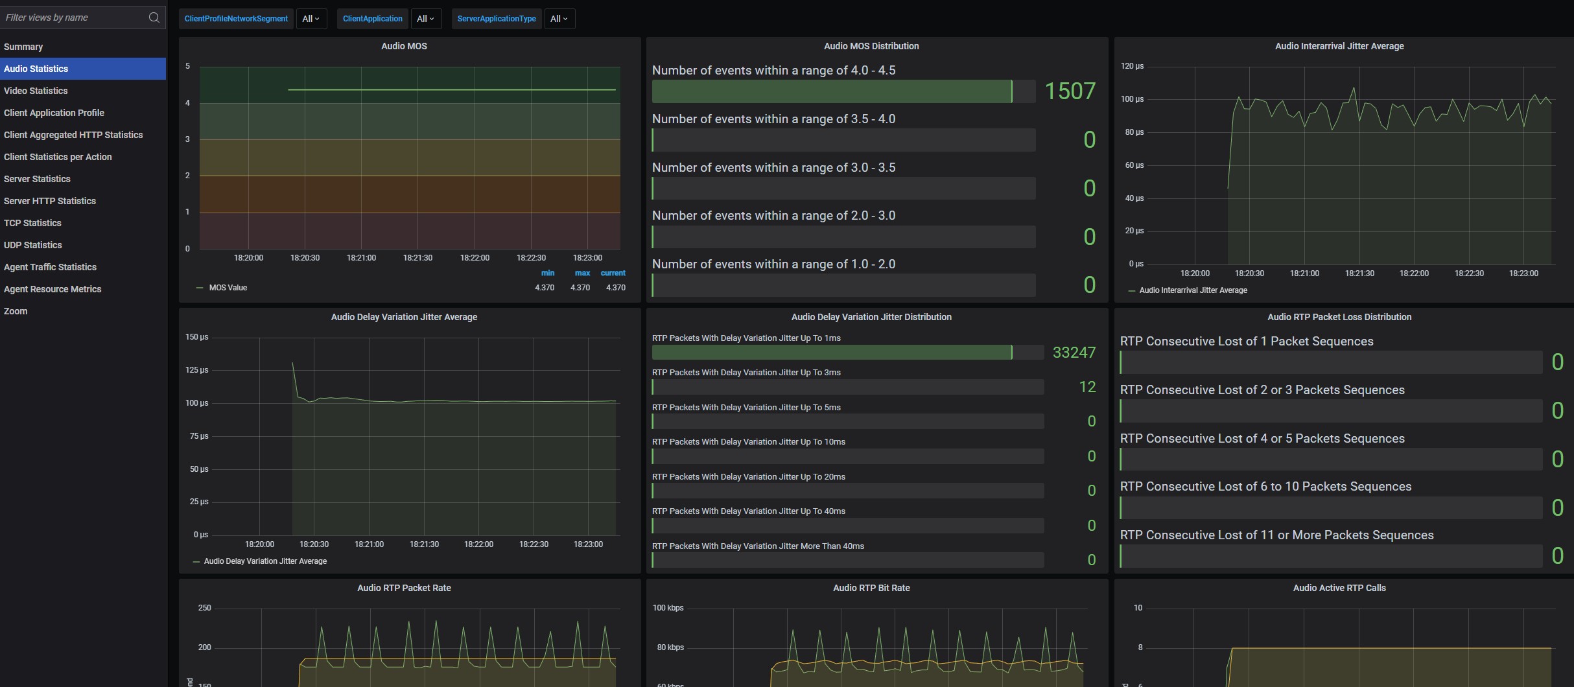The image size is (1574, 687).
Task: Click the 4.0 - 4.5 MOS range bar
Action: point(843,91)
